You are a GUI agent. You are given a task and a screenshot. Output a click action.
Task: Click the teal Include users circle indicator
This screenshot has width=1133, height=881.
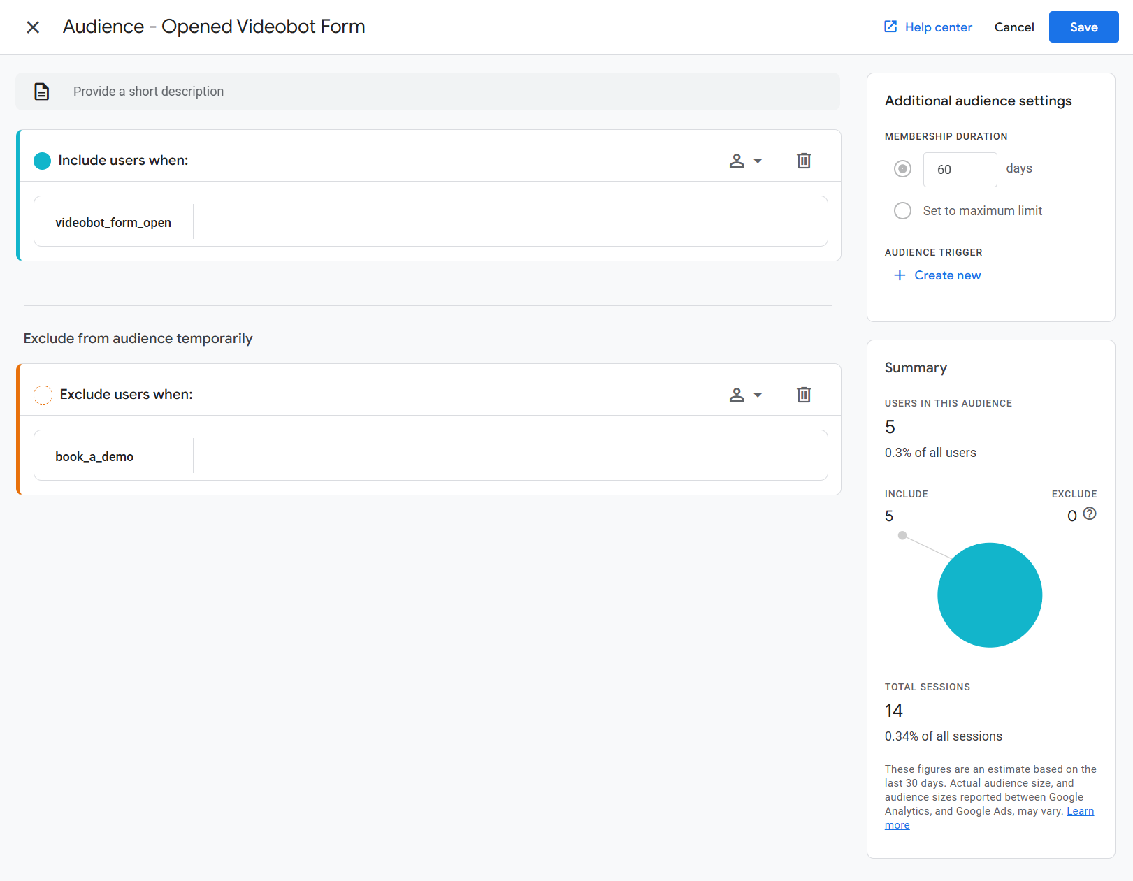pyautogui.click(x=43, y=161)
